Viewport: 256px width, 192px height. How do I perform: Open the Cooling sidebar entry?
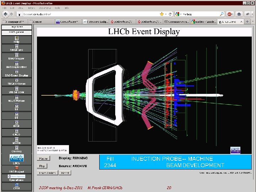pos(17,149)
